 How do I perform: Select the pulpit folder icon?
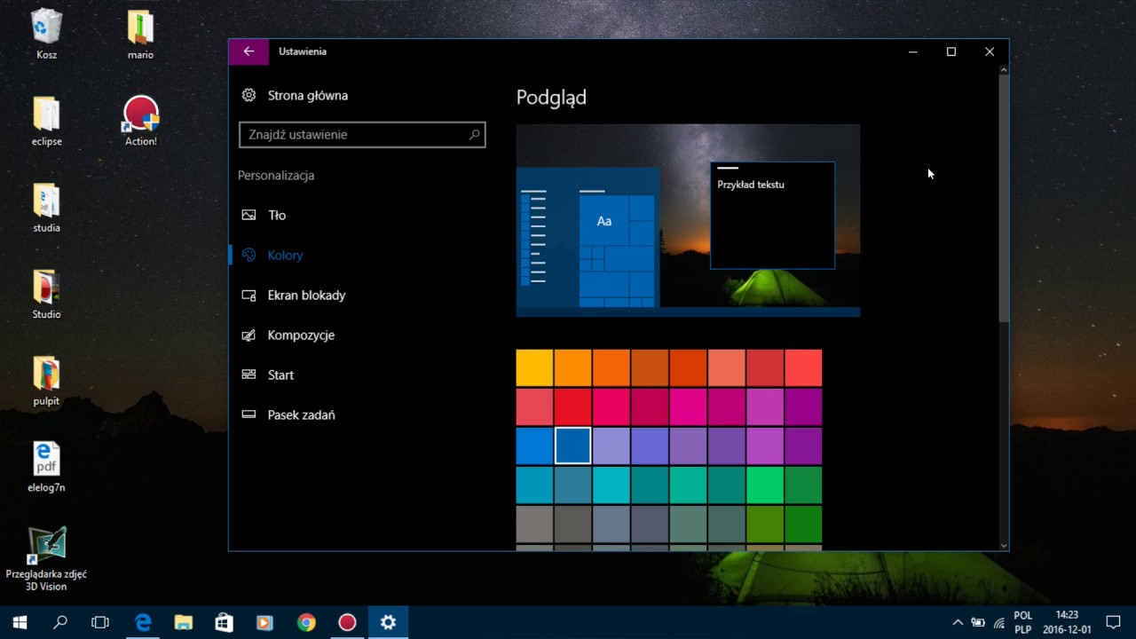(46, 381)
